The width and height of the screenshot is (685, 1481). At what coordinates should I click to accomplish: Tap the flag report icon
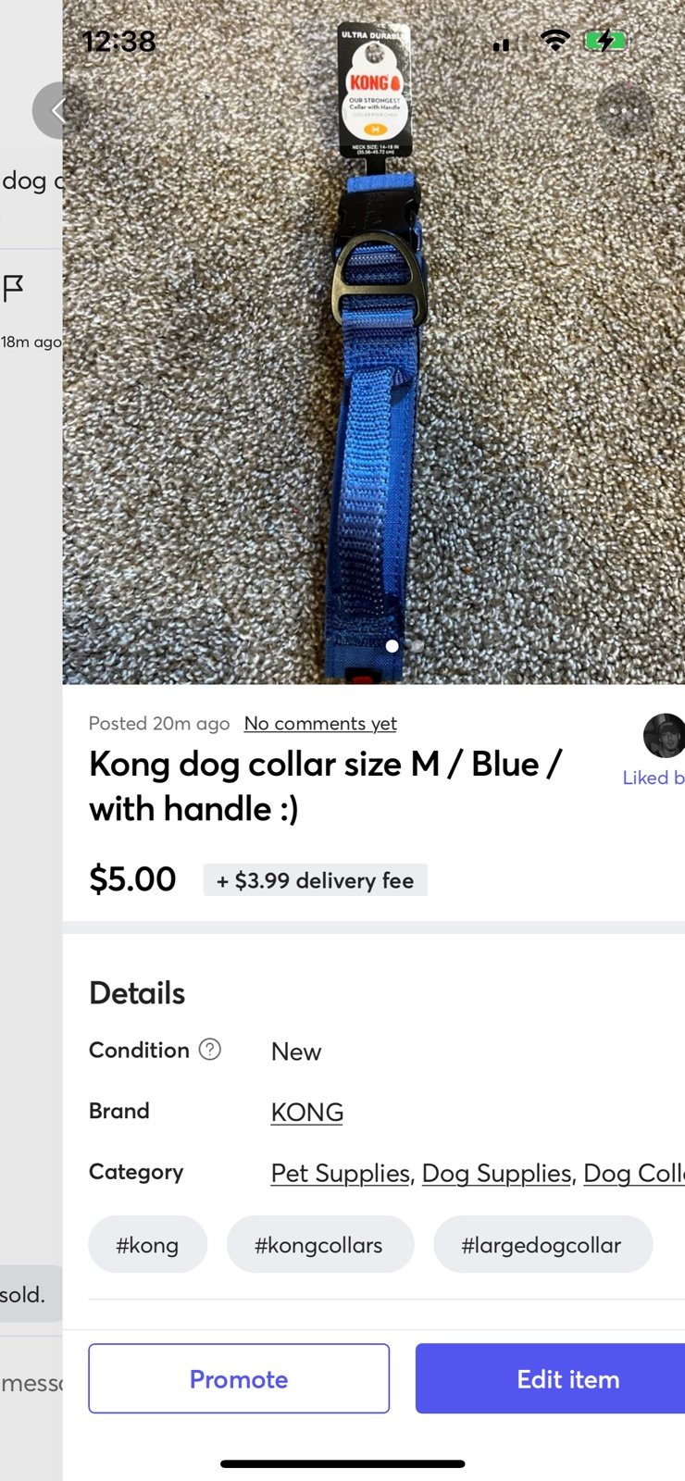click(x=13, y=289)
